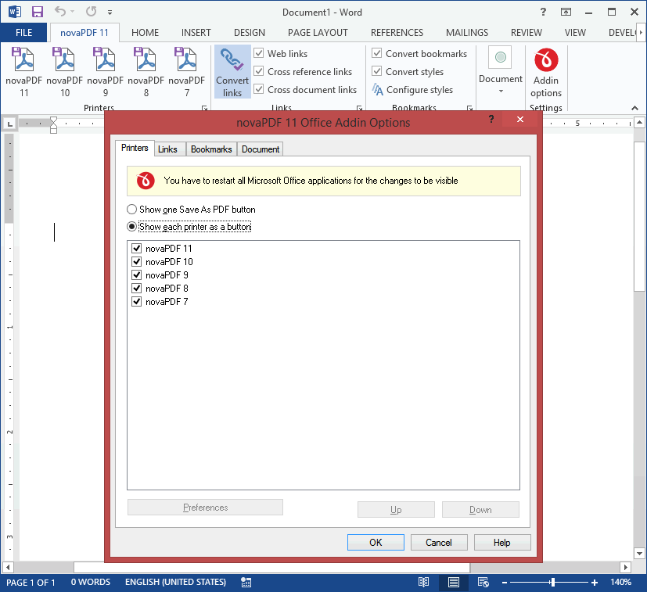Viewport: 647px width, 592px height.
Task: Save document using Quick Access Save icon
Action: pyautogui.click(x=38, y=12)
